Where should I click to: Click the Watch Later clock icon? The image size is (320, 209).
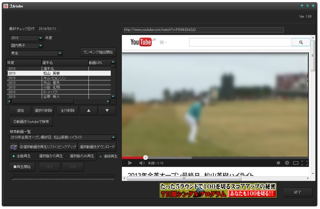coord(278,163)
